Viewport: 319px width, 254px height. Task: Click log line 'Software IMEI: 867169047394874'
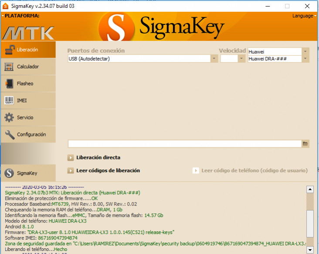pos(41,238)
